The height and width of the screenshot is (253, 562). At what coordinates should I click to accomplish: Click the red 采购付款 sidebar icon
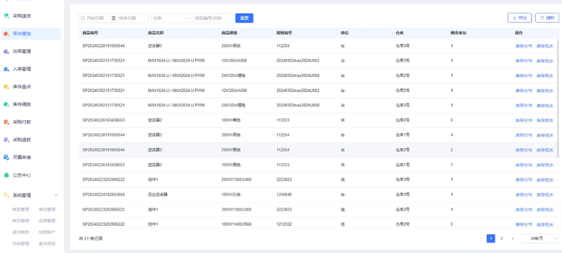point(6,122)
